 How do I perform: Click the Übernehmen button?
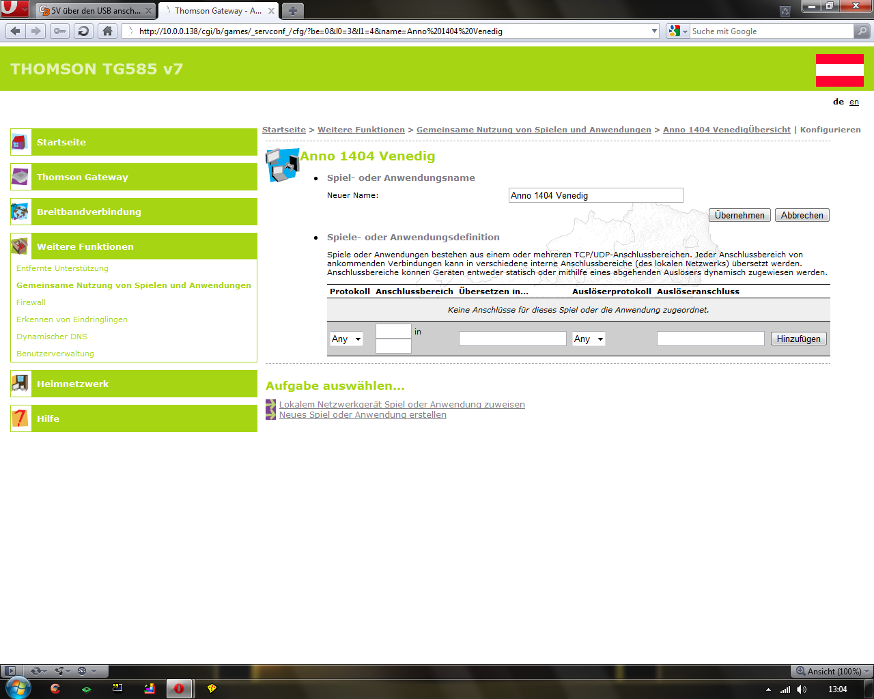[739, 215]
